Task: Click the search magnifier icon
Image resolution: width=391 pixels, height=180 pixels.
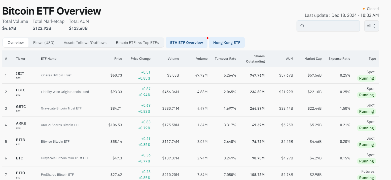Action: pos(302,26)
